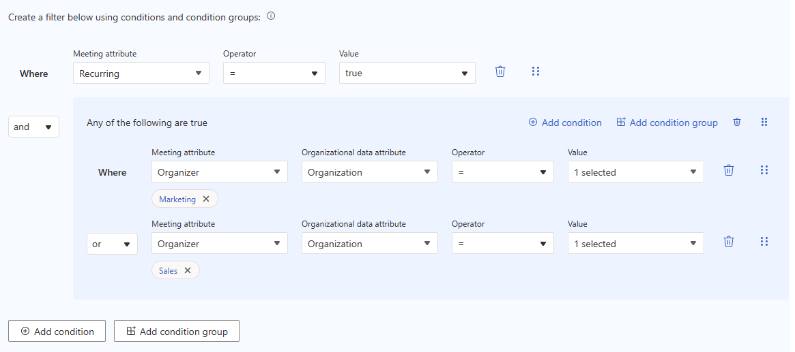Change the 'or' connector dropdown

[x=112, y=244]
